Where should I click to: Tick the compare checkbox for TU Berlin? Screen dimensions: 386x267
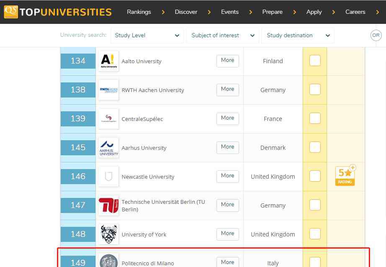315,205
